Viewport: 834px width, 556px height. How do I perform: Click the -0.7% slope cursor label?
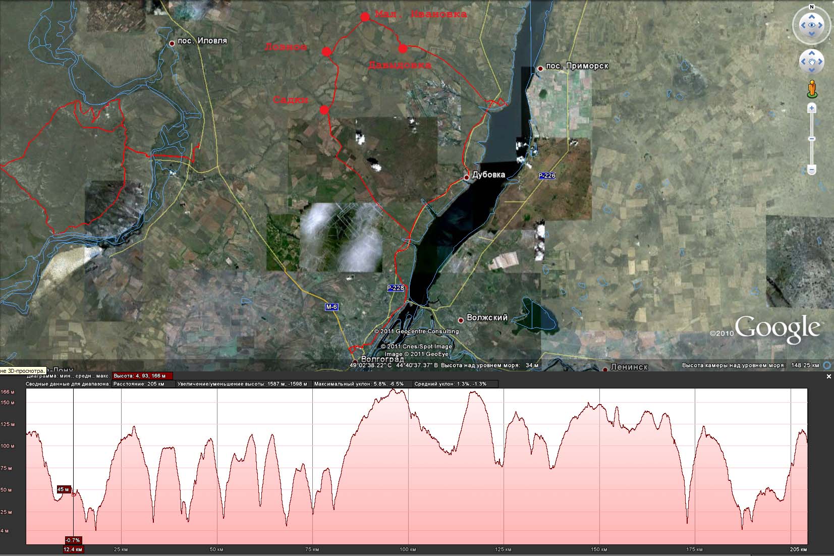pyautogui.click(x=73, y=540)
